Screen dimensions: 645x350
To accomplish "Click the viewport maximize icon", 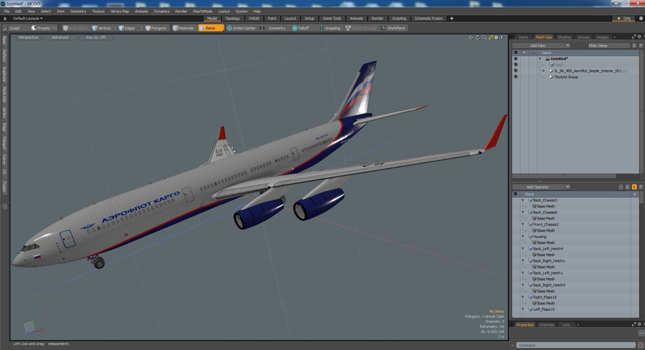I will click(490, 38).
